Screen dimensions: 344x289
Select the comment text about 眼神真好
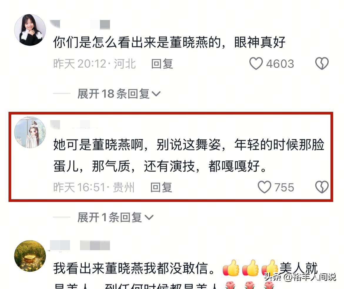169,42
